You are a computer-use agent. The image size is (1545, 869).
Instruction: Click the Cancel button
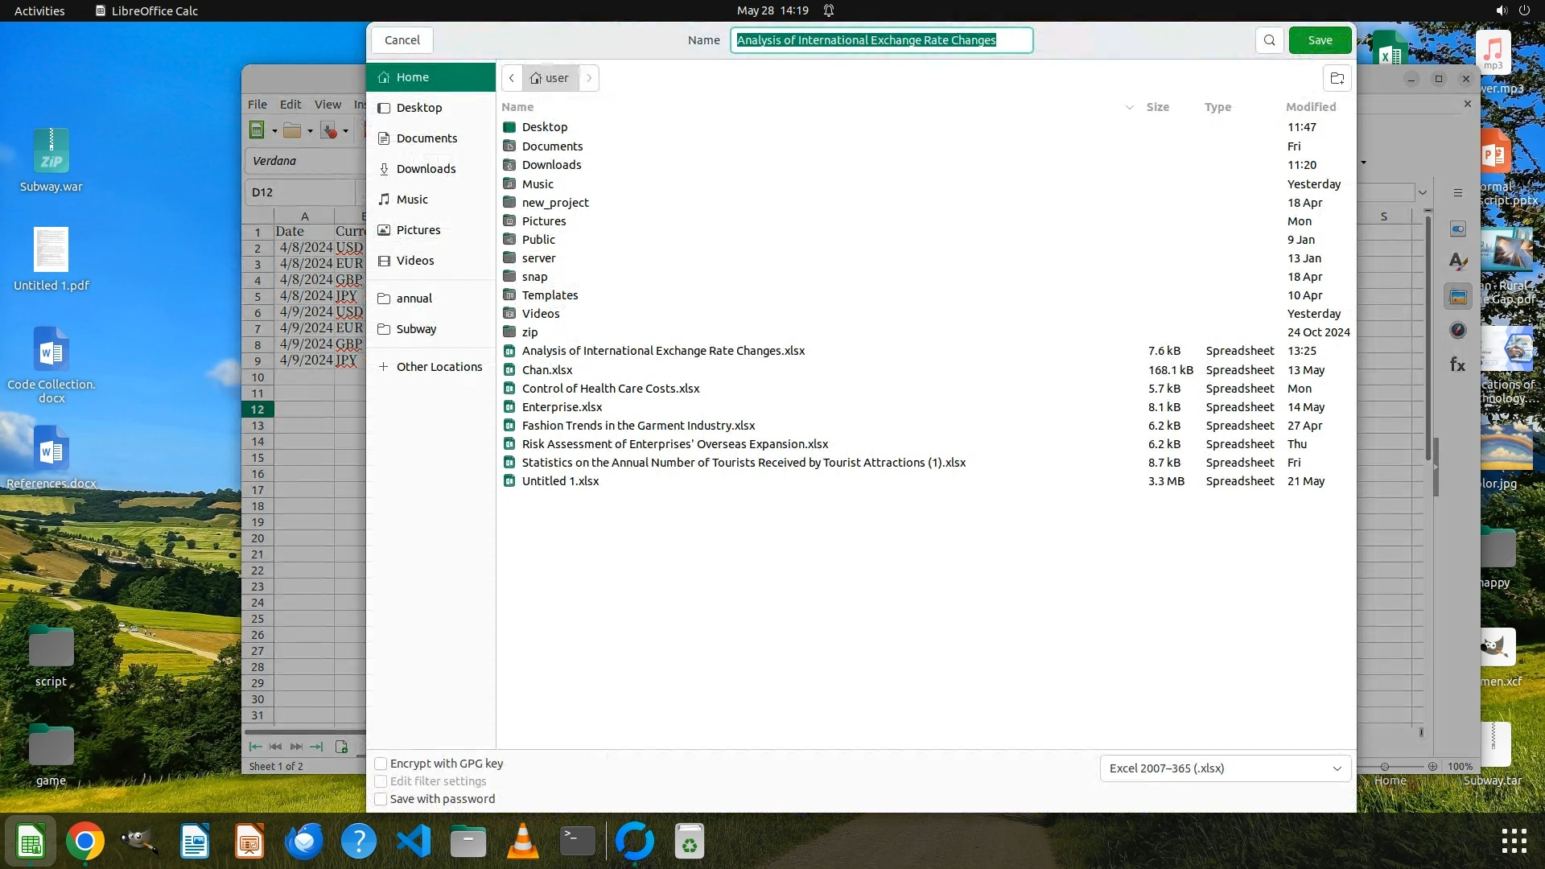tap(402, 40)
